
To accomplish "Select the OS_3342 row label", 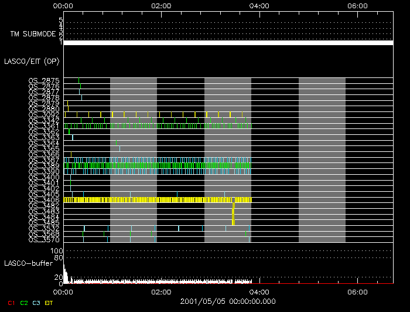I will click(x=44, y=120).
